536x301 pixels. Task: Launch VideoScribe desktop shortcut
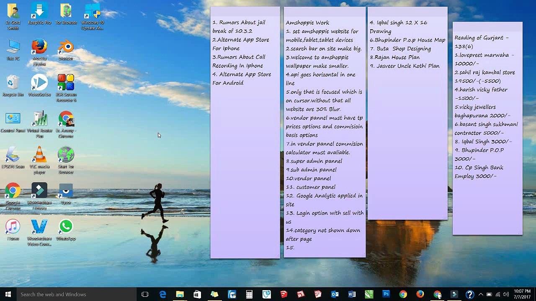click(x=39, y=86)
